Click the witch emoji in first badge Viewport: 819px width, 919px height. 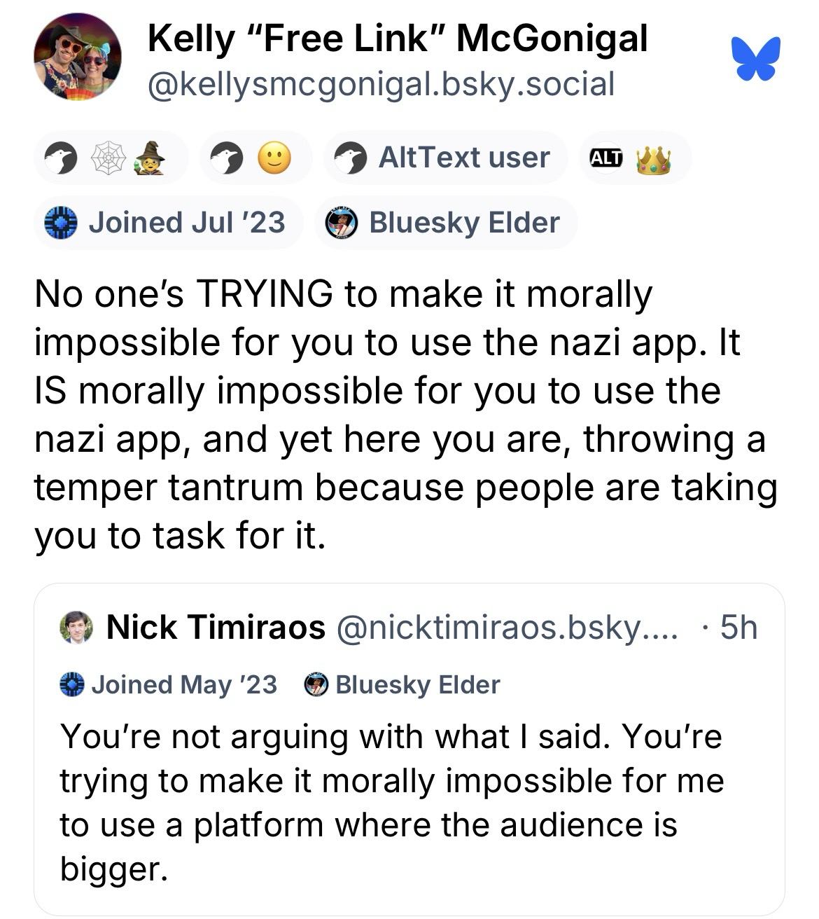point(149,158)
